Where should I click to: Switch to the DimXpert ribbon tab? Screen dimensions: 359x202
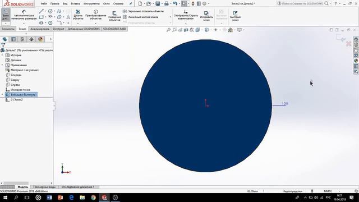(x=58, y=29)
